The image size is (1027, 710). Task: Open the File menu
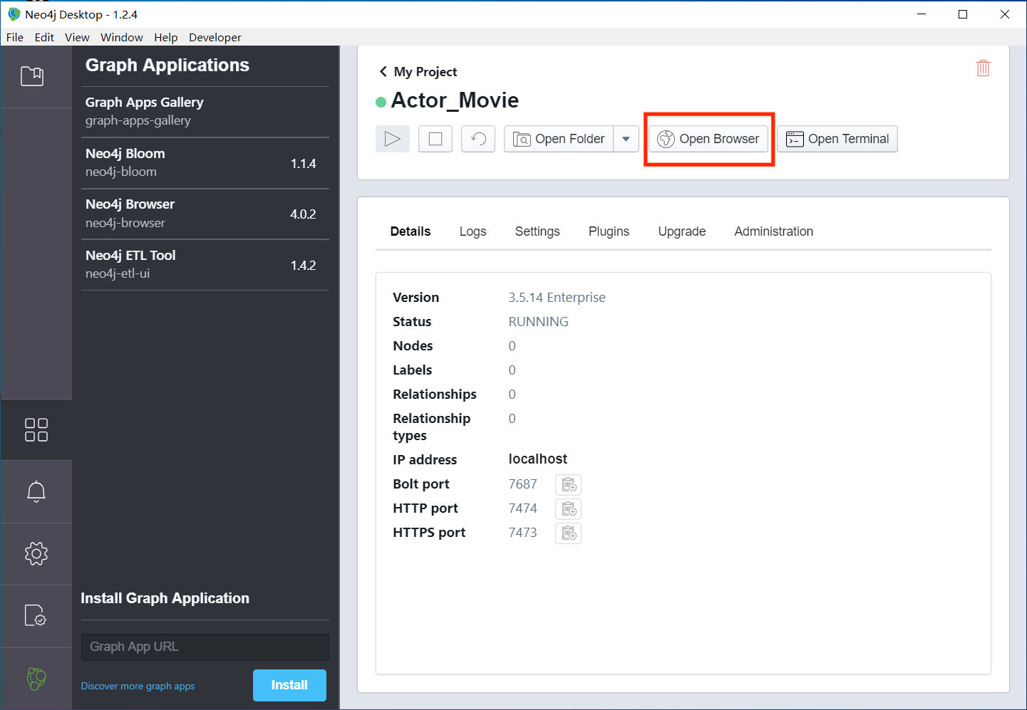coord(15,37)
